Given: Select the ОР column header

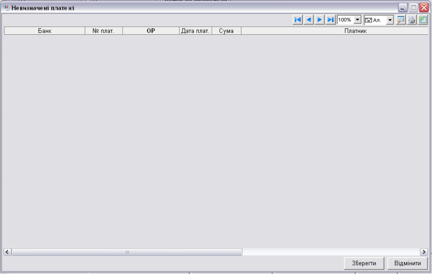Looking at the screenshot, I should 150,31.
